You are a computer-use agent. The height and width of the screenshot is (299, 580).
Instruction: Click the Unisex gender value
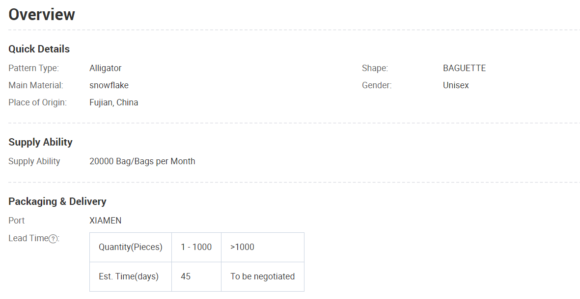[456, 85]
